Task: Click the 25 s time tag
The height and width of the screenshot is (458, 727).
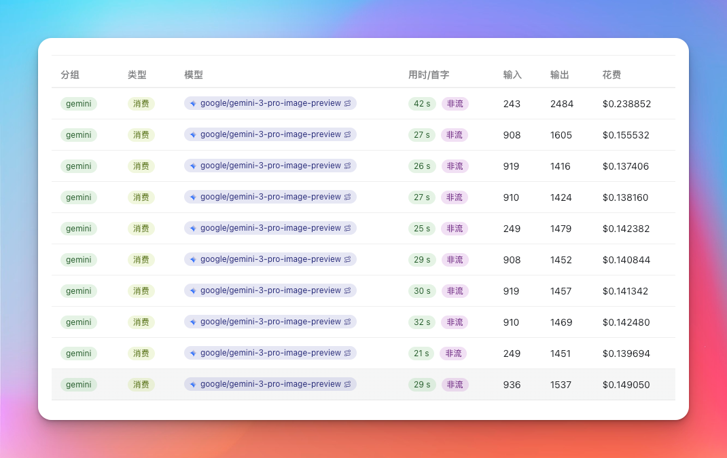Action: click(422, 228)
